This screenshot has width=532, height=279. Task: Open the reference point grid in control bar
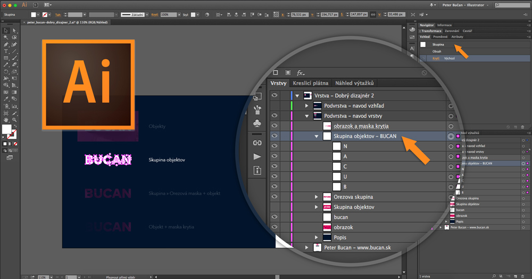(x=276, y=14)
